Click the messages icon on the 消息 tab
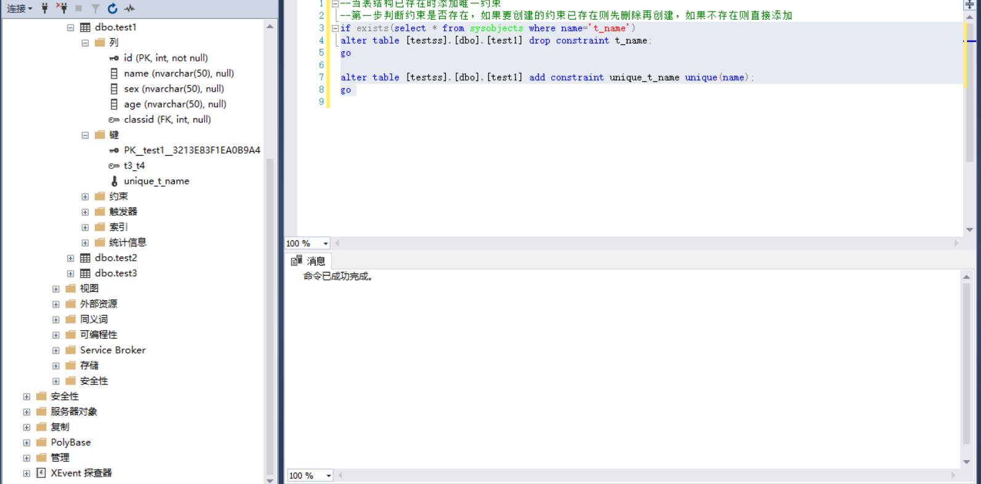 pyautogui.click(x=296, y=261)
